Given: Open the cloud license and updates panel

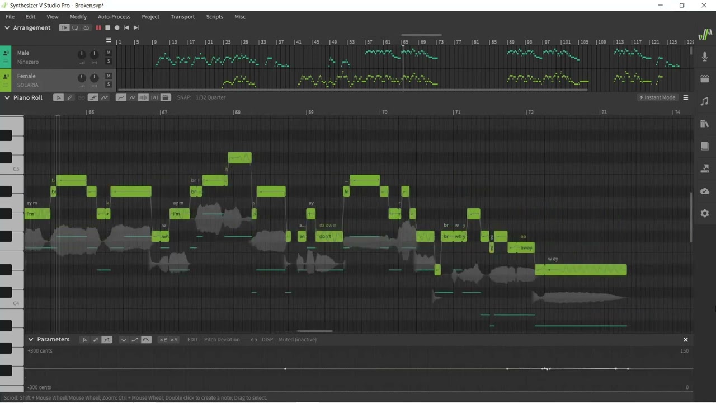Looking at the screenshot, I should [705, 191].
